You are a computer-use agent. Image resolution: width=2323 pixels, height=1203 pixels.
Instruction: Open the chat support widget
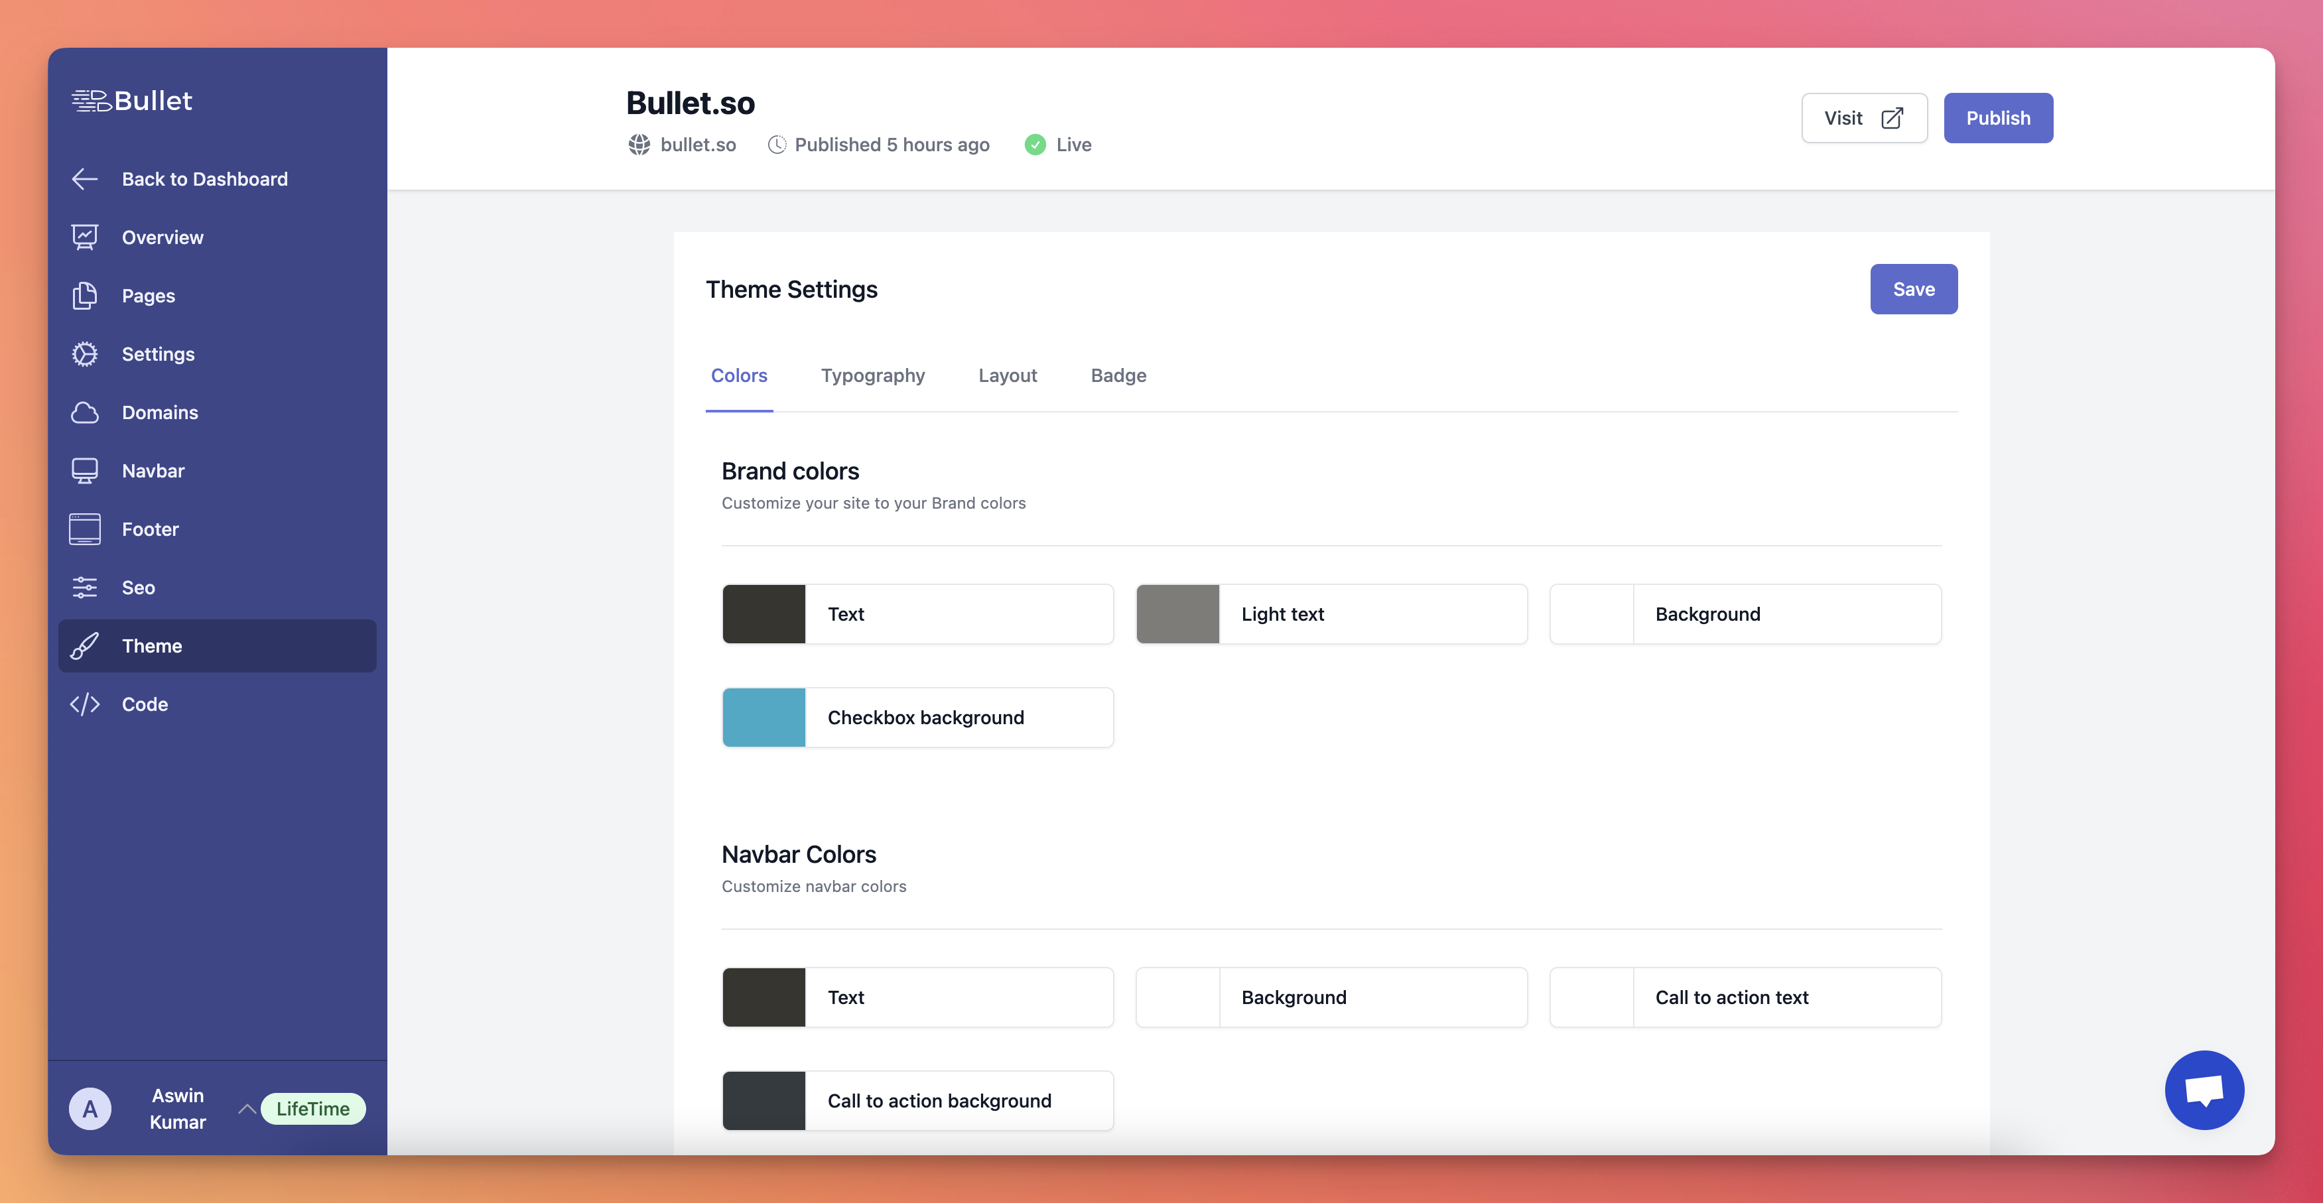2204,1090
